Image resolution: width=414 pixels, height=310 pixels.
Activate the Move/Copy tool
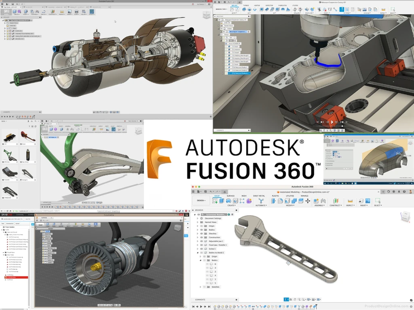[x=307, y=201]
